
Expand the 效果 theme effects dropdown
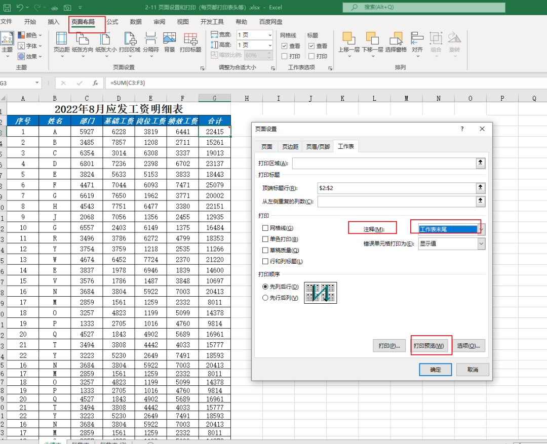[x=41, y=56]
